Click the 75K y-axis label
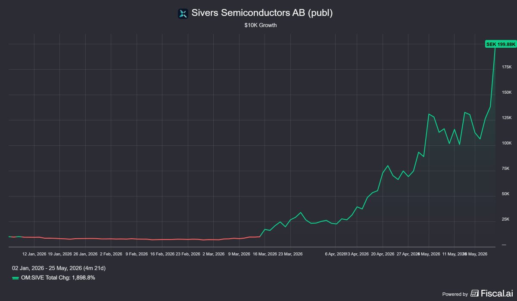The width and height of the screenshot is (517, 301). tap(506, 169)
